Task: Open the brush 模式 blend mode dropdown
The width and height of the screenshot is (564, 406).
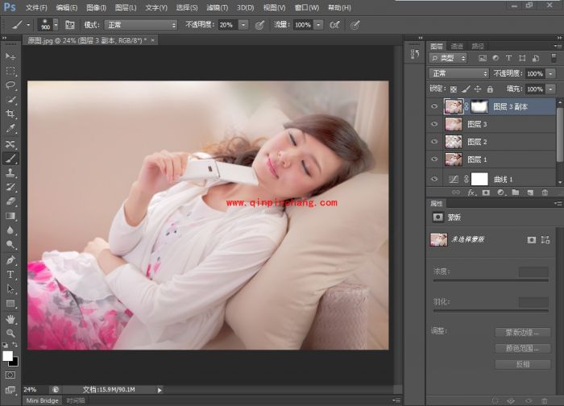Action: [x=140, y=25]
